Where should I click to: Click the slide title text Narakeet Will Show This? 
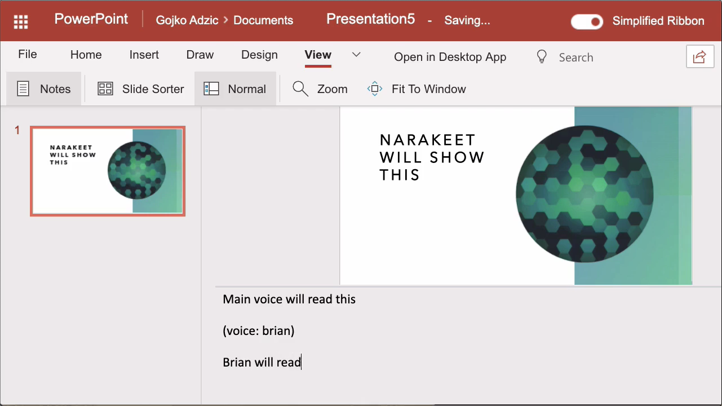pyautogui.click(x=432, y=157)
